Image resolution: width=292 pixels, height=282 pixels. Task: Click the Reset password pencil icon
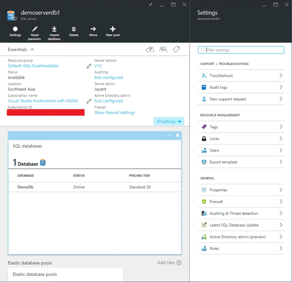(35, 29)
